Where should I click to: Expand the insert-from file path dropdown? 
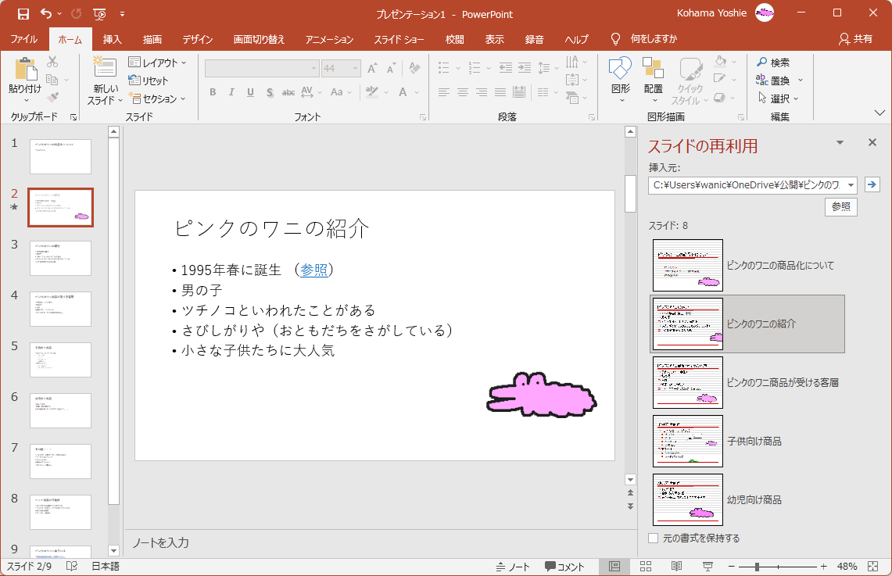point(850,185)
